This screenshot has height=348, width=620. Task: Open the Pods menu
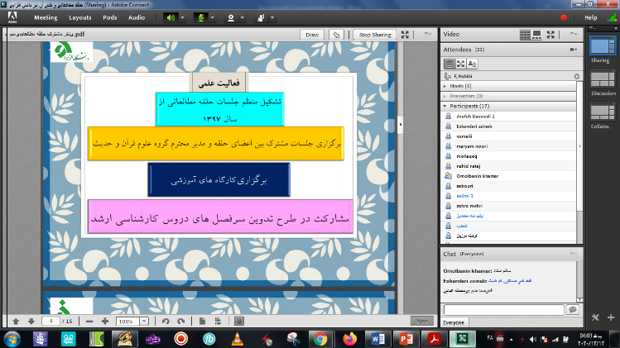click(110, 18)
